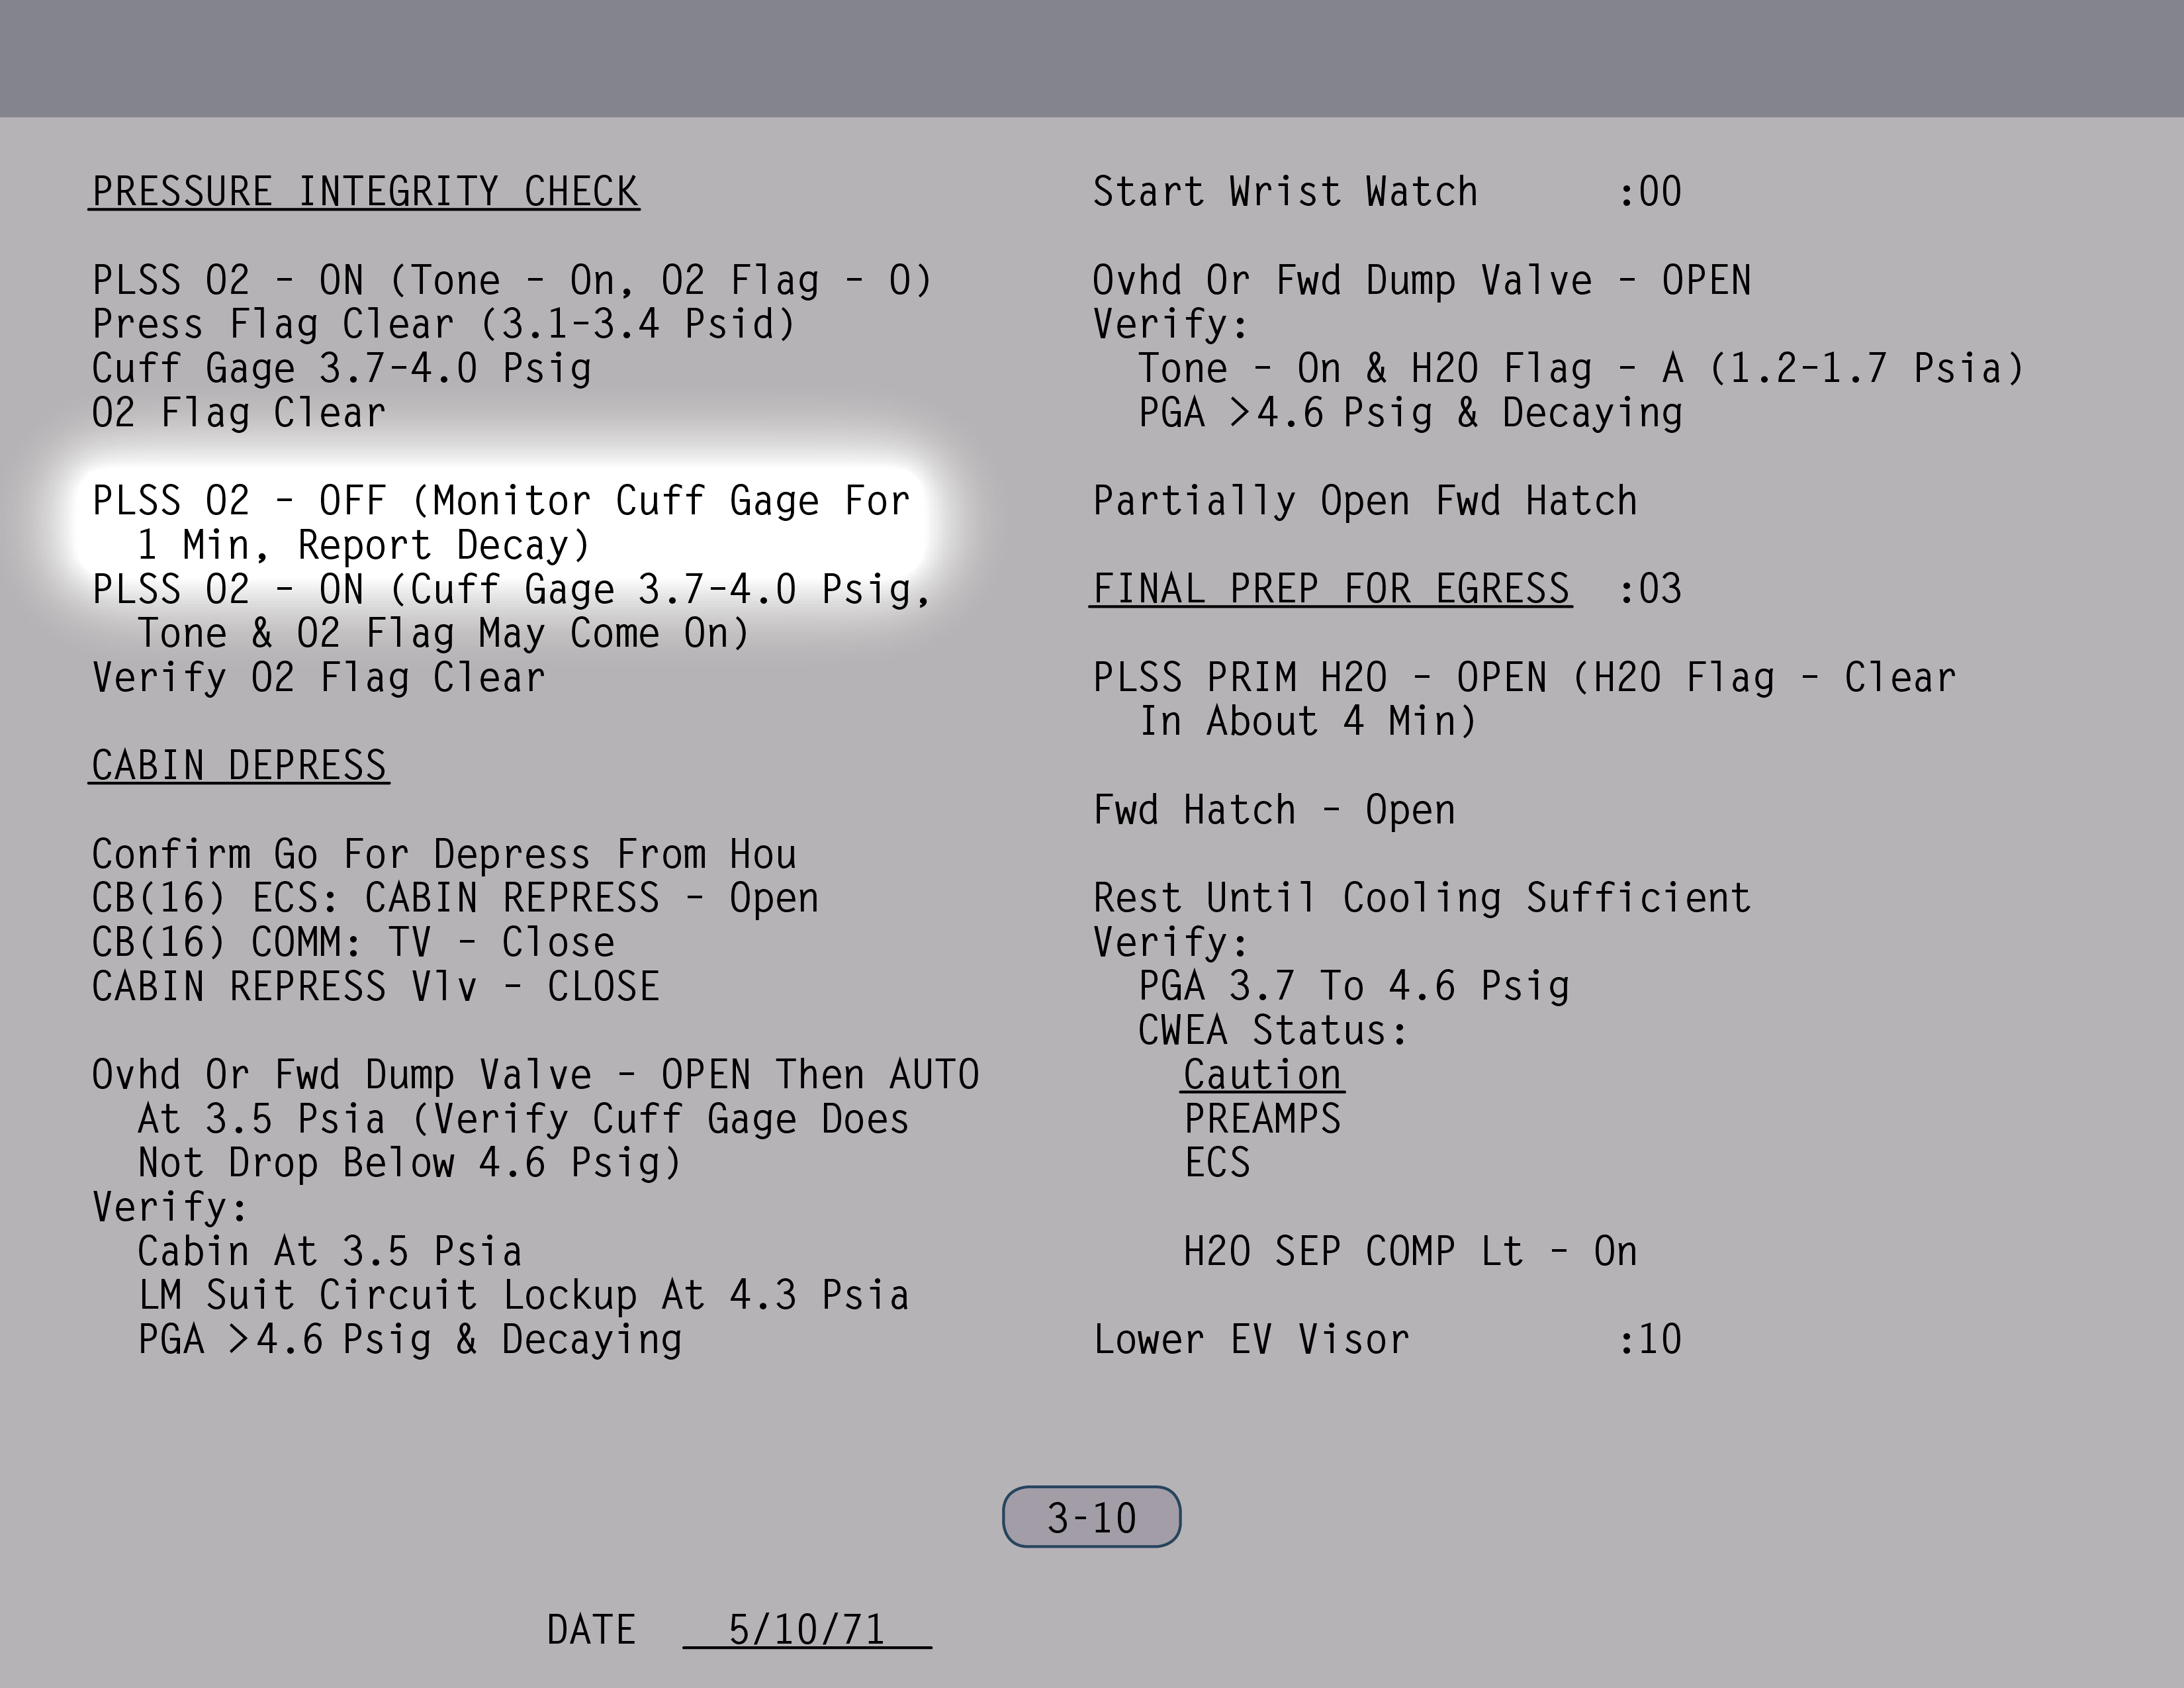2184x1688 pixels.
Task: Click CABIN REPRESS Vlv - CLOSE step
Action: pyautogui.click(x=375, y=987)
